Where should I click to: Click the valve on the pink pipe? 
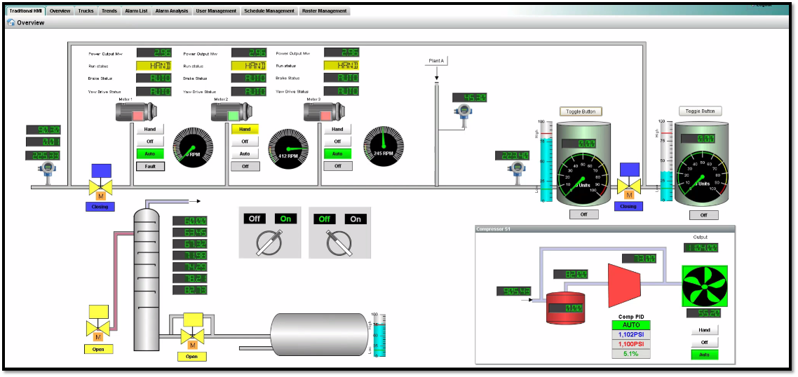pyautogui.click(x=98, y=324)
